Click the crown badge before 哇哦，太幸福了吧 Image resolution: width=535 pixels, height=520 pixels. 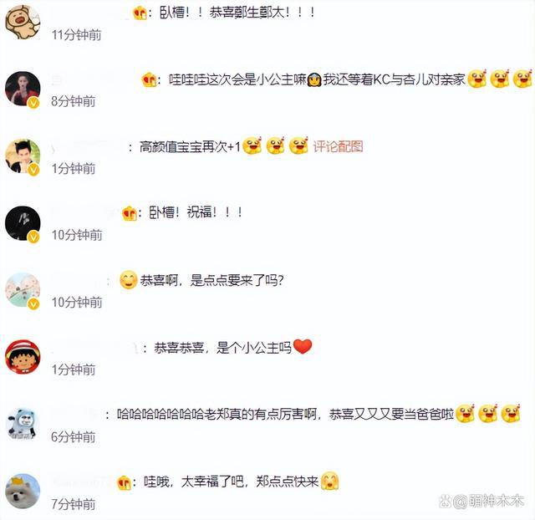(x=125, y=483)
